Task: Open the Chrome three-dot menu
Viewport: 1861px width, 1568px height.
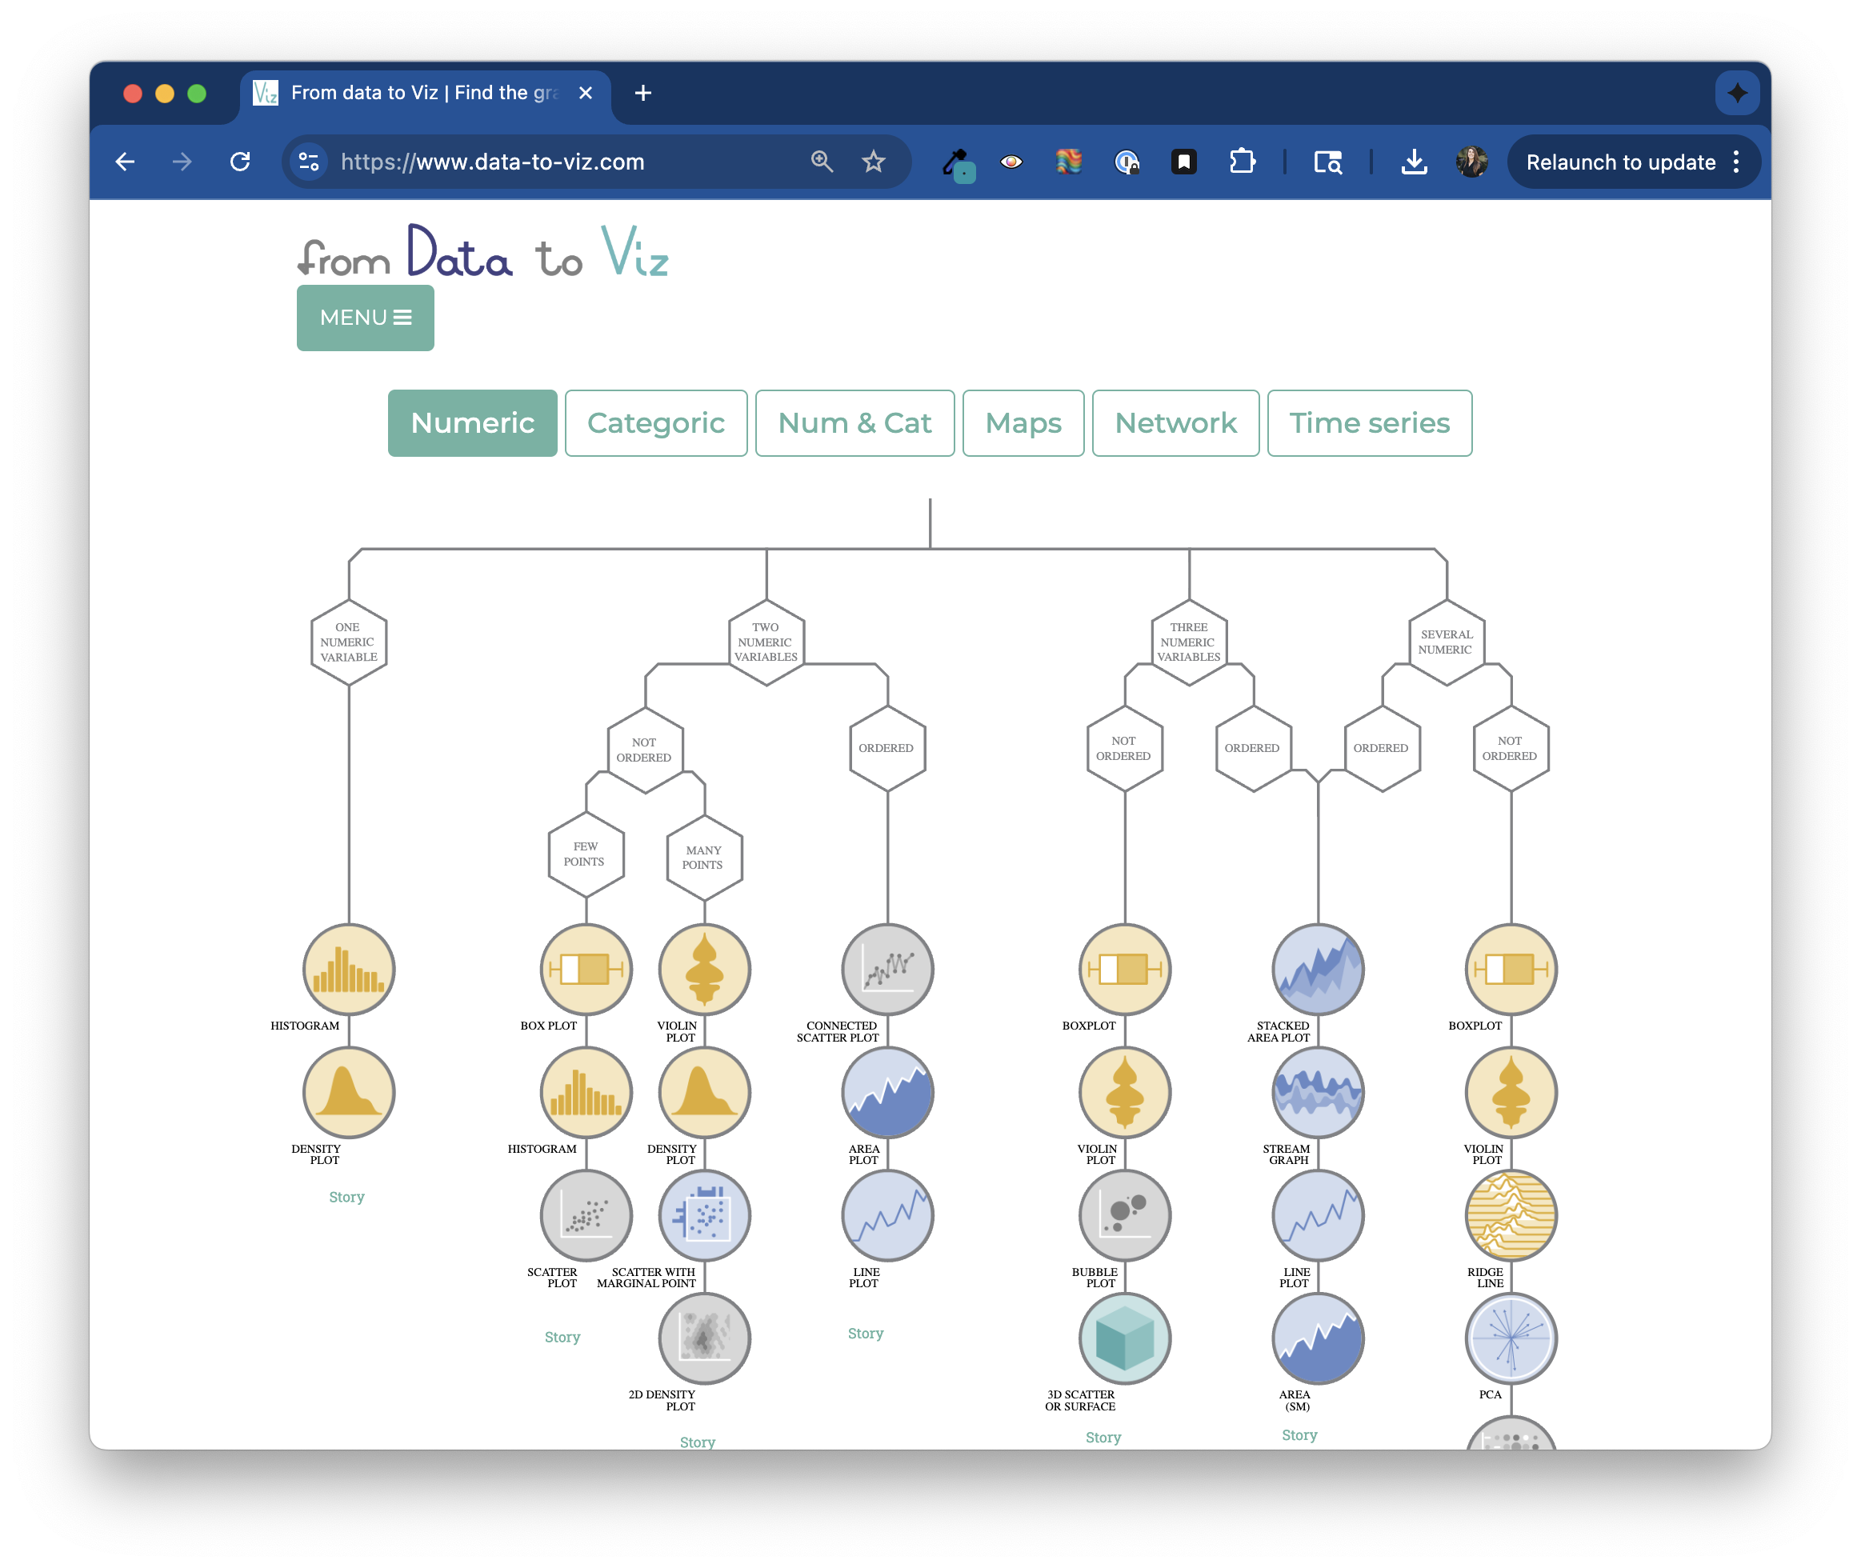Action: [x=1735, y=162]
